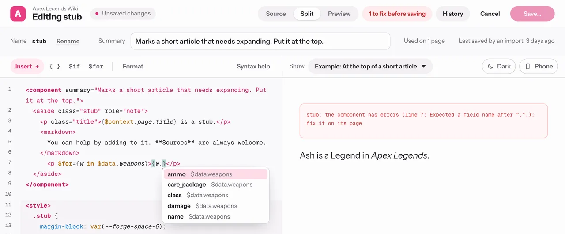565x234 pixels.
Task: Click the "Ash is a Legend" preview text
Action: [x=364, y=155]
